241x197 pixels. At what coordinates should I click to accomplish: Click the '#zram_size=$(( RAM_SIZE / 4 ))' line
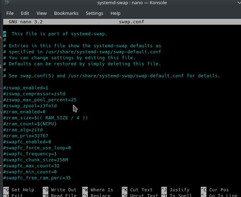point(46,118)
